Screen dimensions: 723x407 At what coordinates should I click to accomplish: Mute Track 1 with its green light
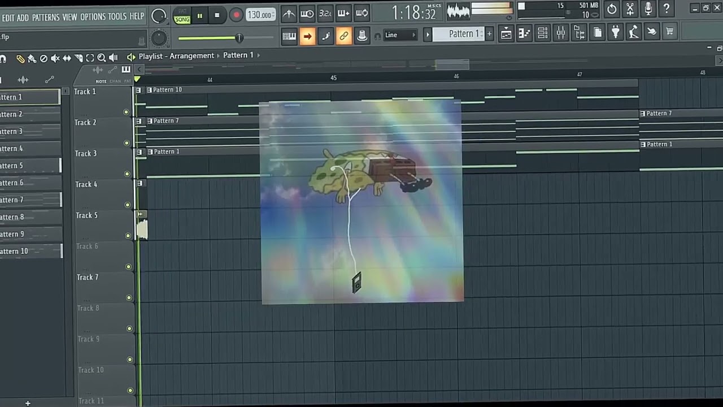coord(126,112)
